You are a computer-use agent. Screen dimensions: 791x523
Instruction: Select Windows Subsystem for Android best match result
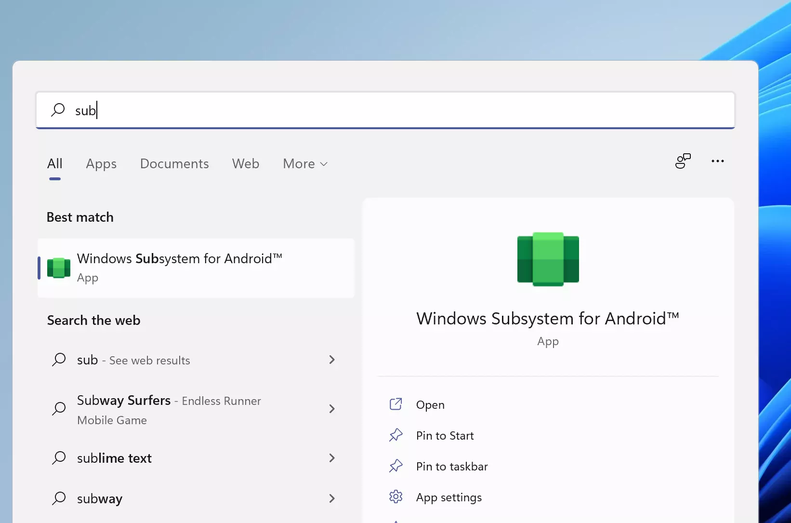tap(196, 268)
